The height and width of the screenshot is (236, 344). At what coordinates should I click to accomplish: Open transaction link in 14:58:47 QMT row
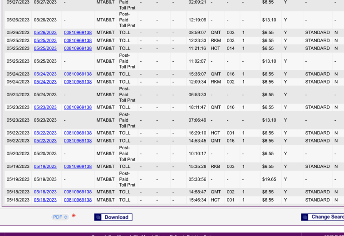pos(78,192)
